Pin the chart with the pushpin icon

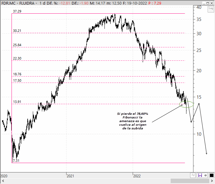tap(205, 175)
